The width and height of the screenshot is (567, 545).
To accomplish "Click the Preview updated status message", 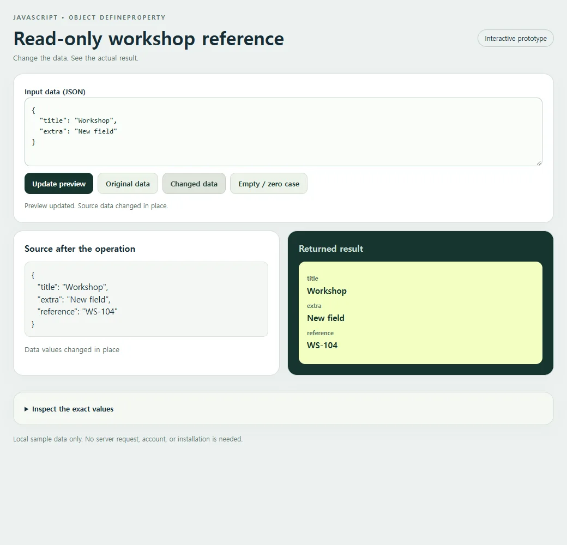I will pyautogui.click(x=96, y=205).
